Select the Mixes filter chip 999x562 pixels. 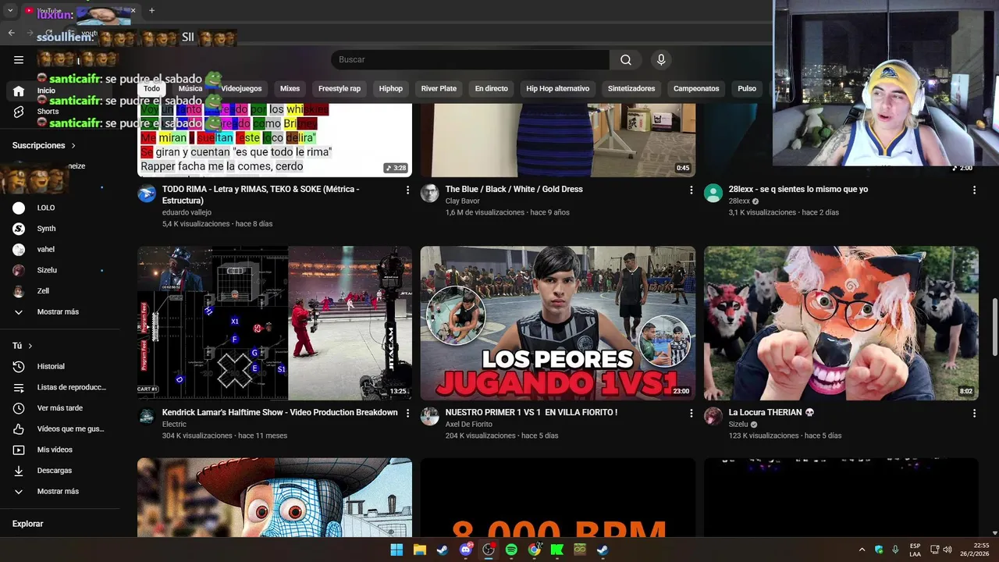coord(290,88)
